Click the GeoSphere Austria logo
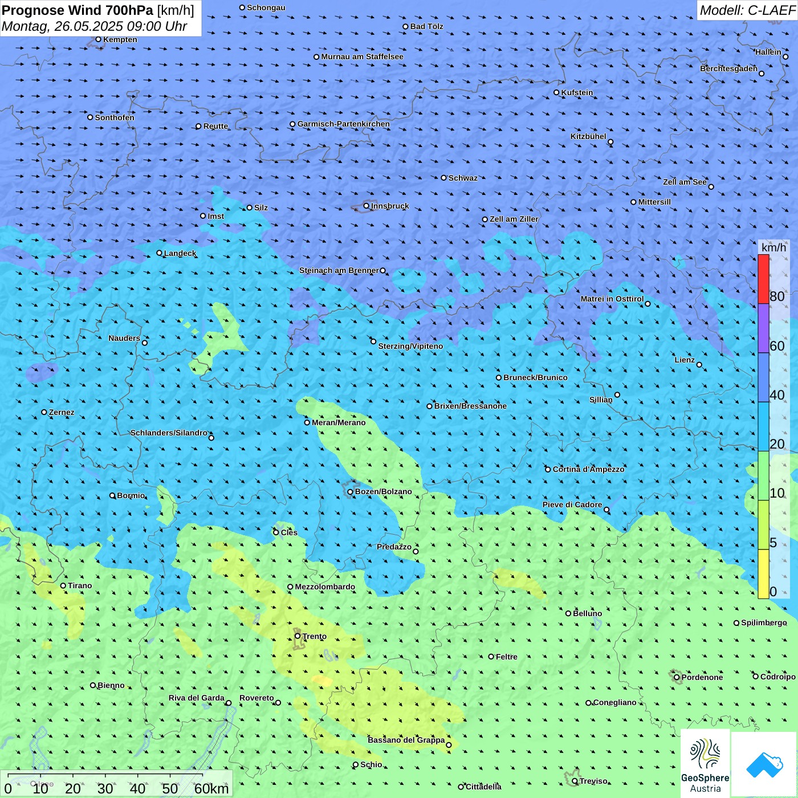Image resolution: width=798 pixels, height=798 pixels. (x=705, y=764)
